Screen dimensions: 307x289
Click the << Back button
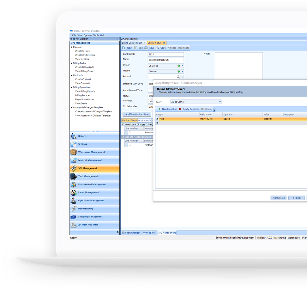[297, 198]
